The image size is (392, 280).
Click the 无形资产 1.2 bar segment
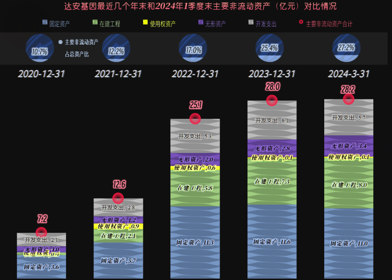coord(118,220)
